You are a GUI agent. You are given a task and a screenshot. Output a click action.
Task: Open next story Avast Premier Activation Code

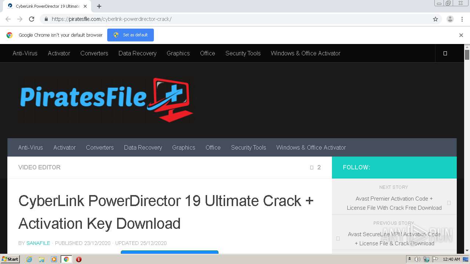pyautogui.click(x=394, y=203)
